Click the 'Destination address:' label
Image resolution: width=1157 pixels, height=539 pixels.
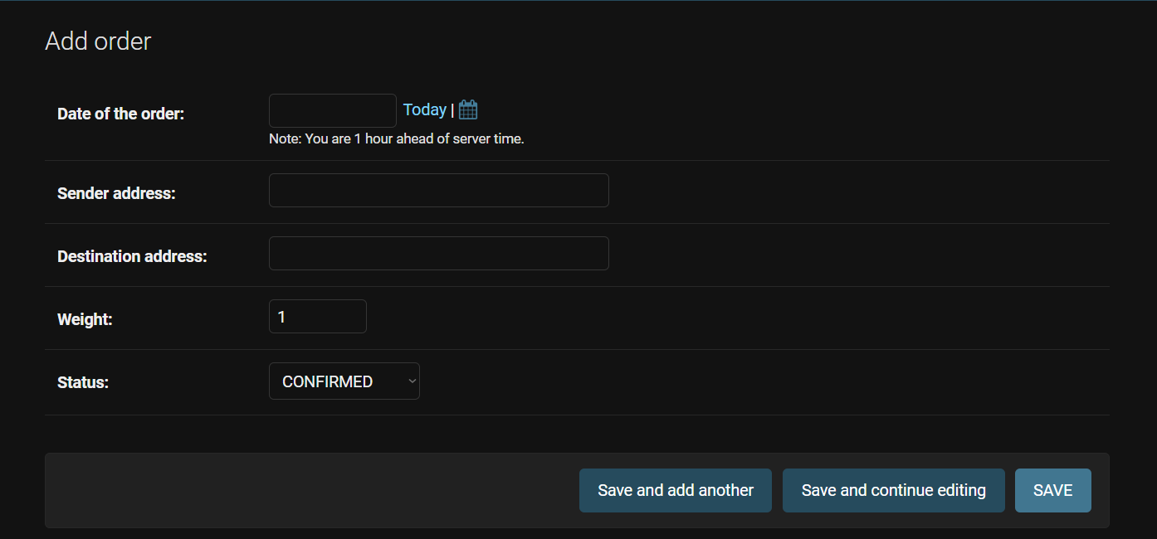(132, 256)
